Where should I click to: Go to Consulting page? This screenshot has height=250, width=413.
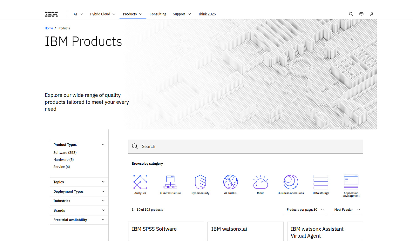click(x=158, y=14)
